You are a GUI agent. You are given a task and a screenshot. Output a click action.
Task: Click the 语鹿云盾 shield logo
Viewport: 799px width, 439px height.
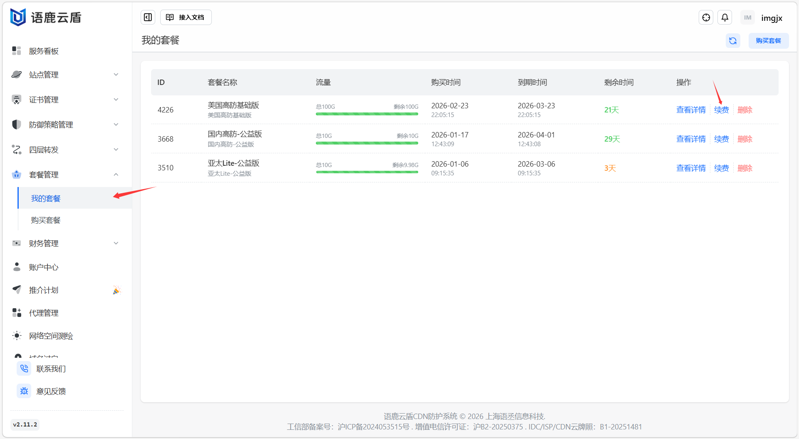point(18,17)
